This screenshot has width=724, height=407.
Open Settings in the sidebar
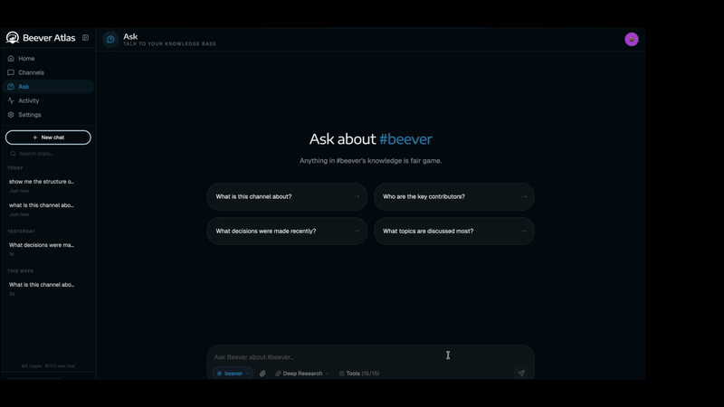(x=48, y=115)
